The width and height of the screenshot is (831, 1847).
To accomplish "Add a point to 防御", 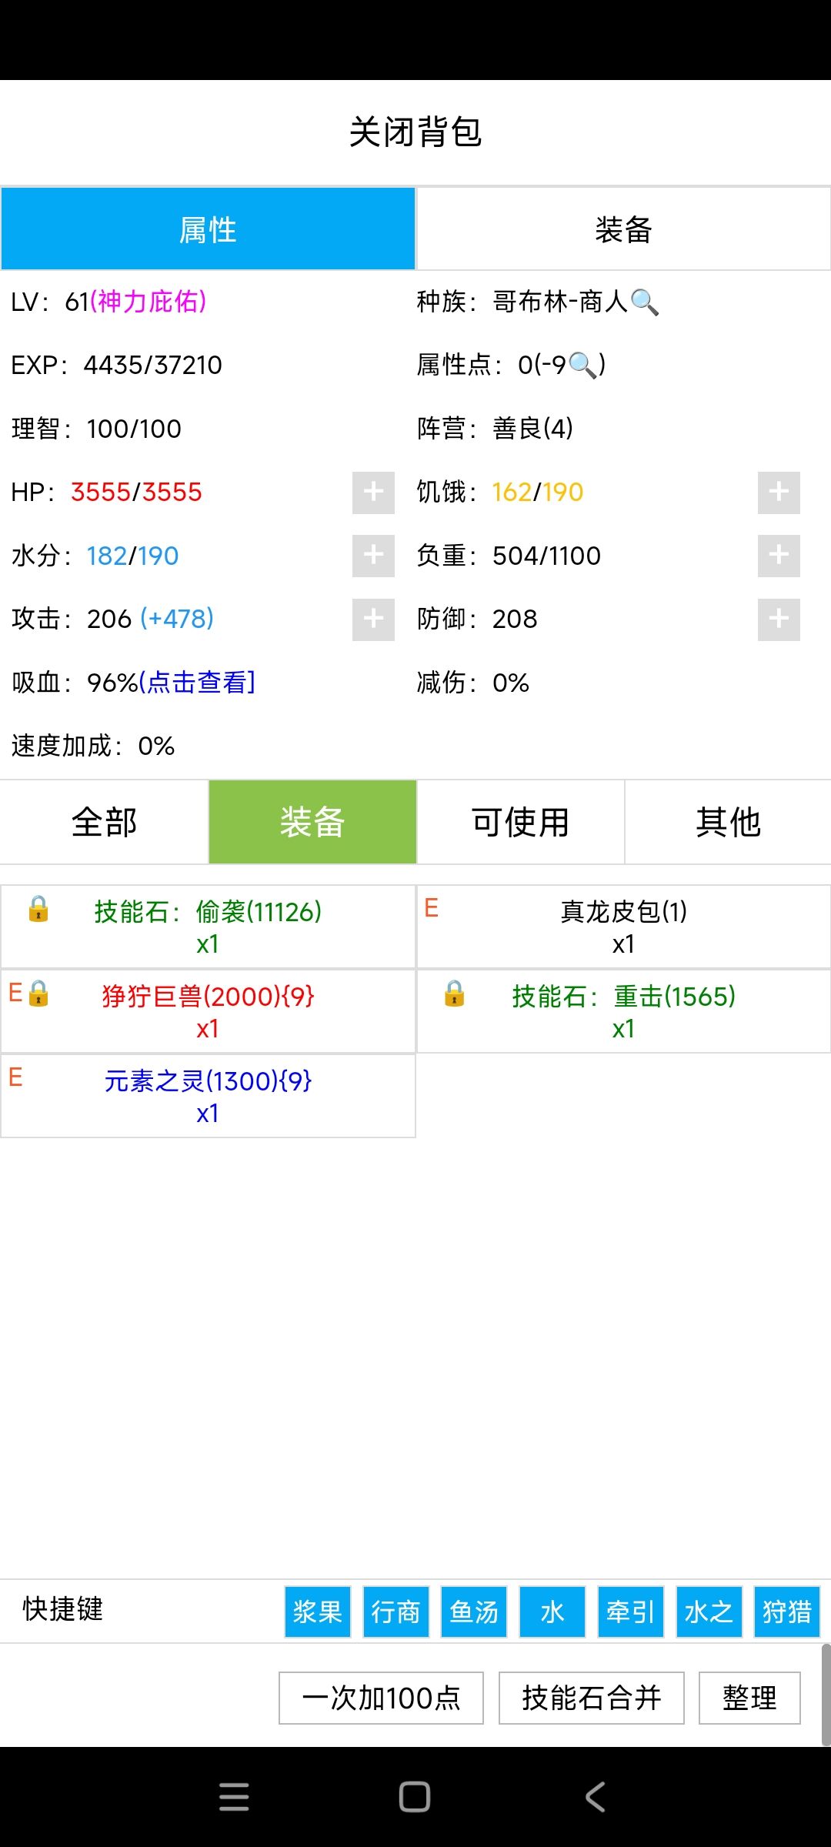I will pos(779,620).
